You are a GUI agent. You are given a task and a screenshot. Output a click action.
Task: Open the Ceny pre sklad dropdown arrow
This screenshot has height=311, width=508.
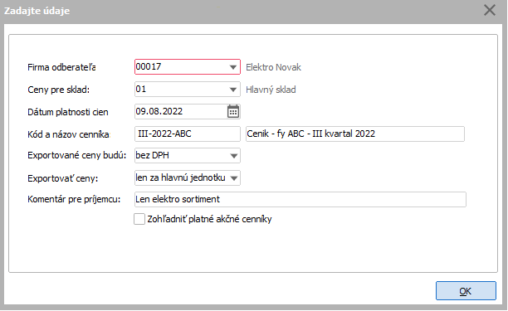[233, 90]
